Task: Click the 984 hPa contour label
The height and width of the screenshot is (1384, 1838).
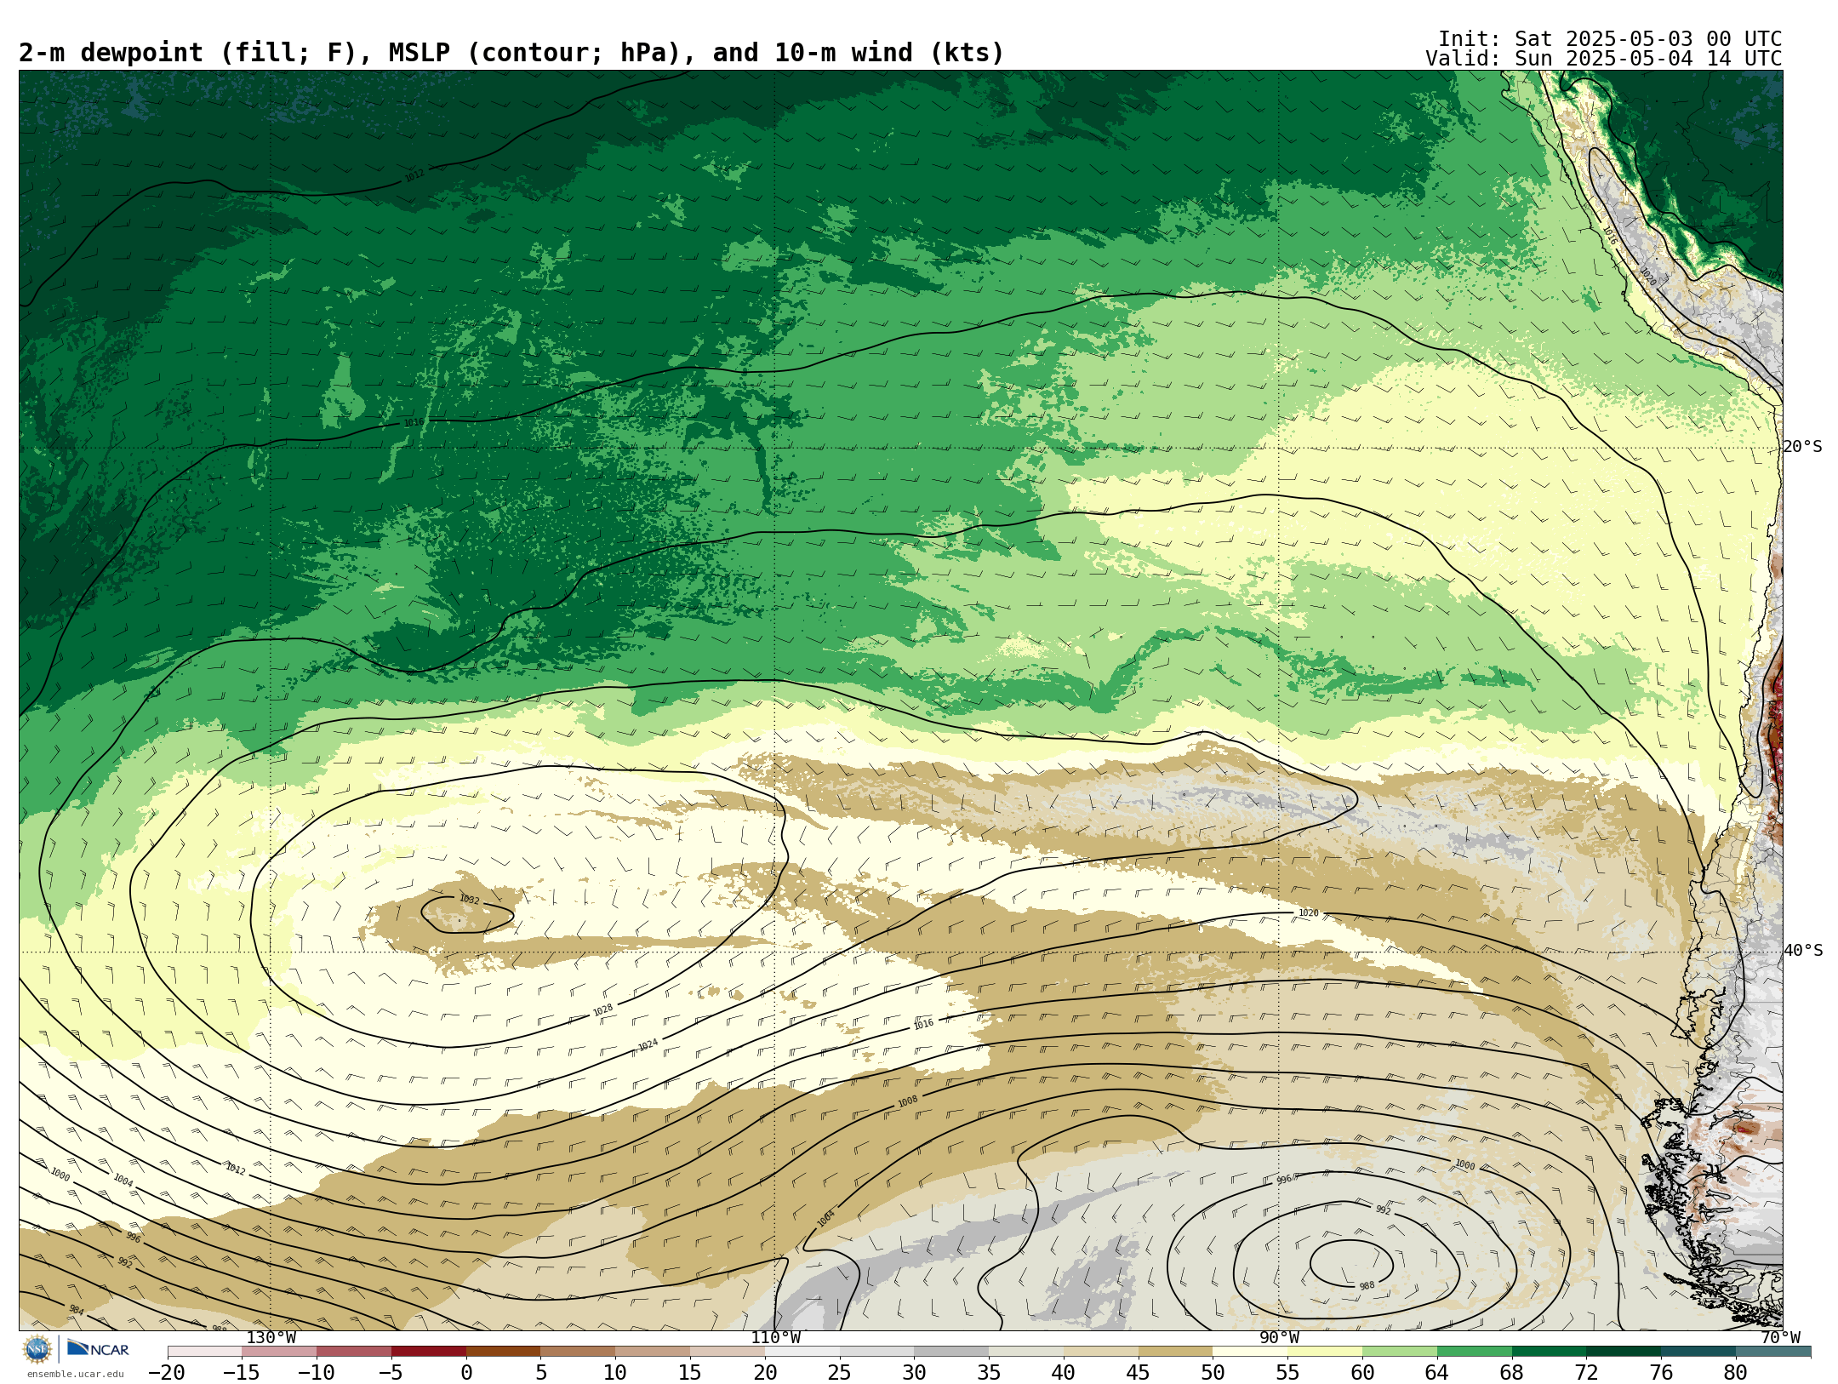Action: point(77,1310)
